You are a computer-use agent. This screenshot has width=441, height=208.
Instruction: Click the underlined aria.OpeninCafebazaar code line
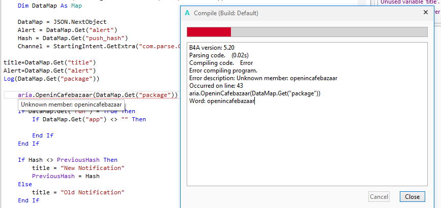[x=98, y=95]
